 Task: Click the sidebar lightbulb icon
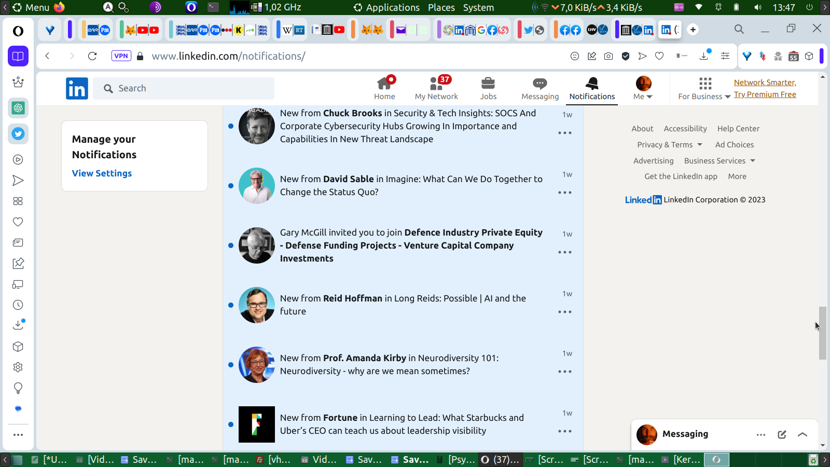pos(18,388)
